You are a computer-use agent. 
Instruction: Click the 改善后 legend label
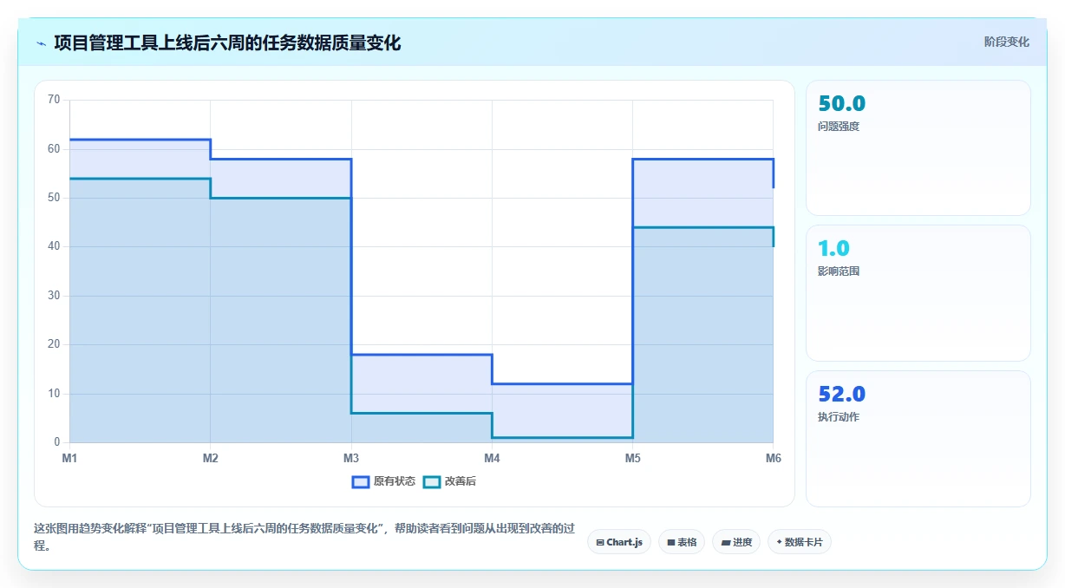pos(461,482)
